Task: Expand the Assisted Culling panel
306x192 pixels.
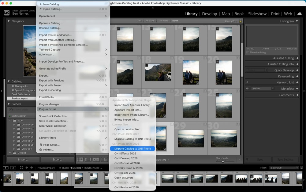Action: click(x=297, y=58)
